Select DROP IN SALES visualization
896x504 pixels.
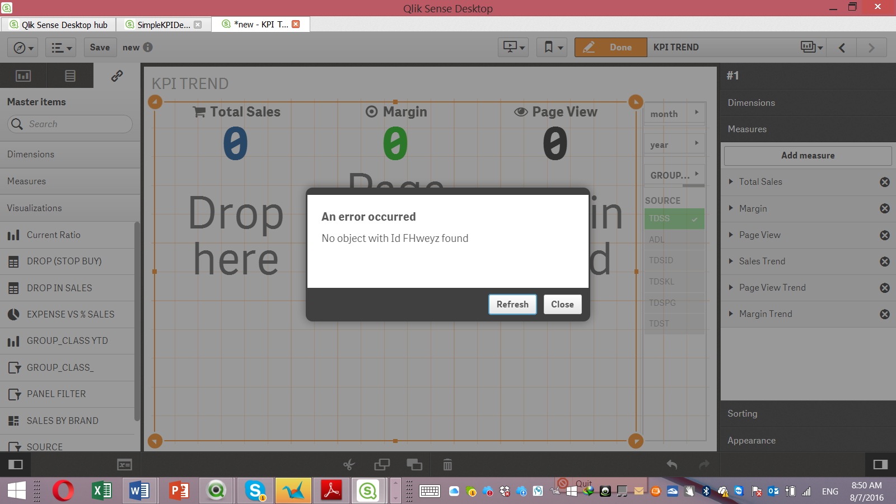(x=67, y=288)
